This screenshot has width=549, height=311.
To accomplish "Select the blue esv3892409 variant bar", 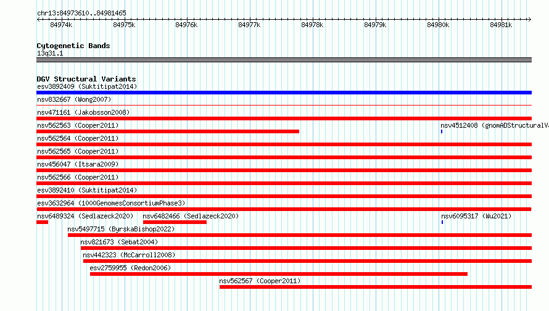I will (284, 93).
